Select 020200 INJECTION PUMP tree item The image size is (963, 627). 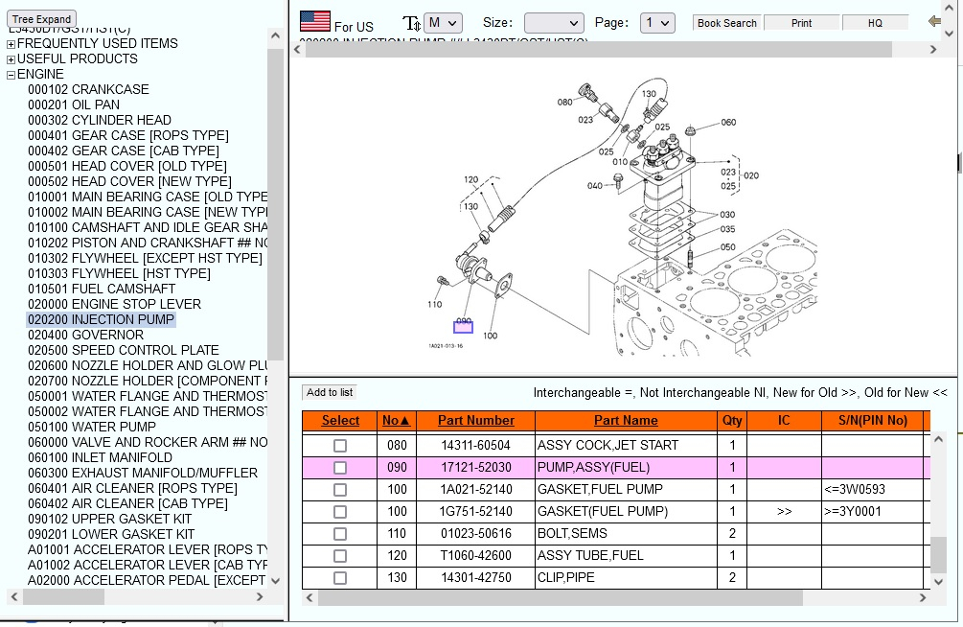101,320
